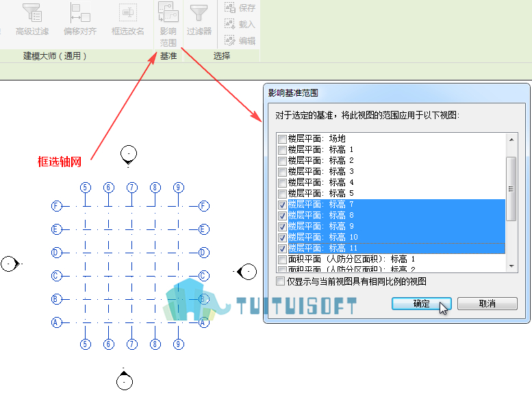Click grid bubble 8 at the top
Screen dimensions: 532x395
(x=155, y=188)
